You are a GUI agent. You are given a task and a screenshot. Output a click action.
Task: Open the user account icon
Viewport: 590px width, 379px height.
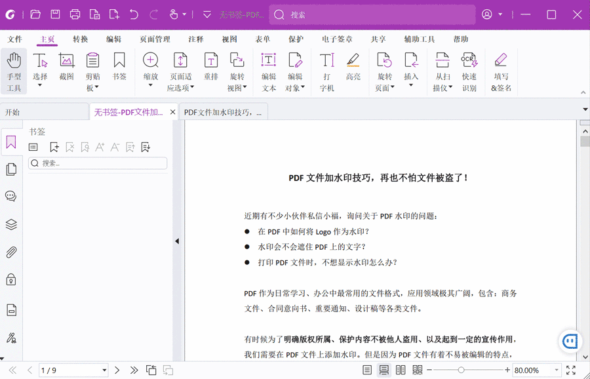click(487, 14)
